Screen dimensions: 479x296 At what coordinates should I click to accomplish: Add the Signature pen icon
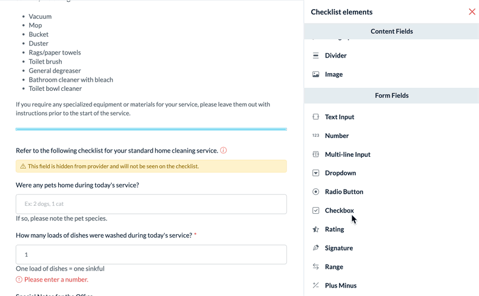315,248
